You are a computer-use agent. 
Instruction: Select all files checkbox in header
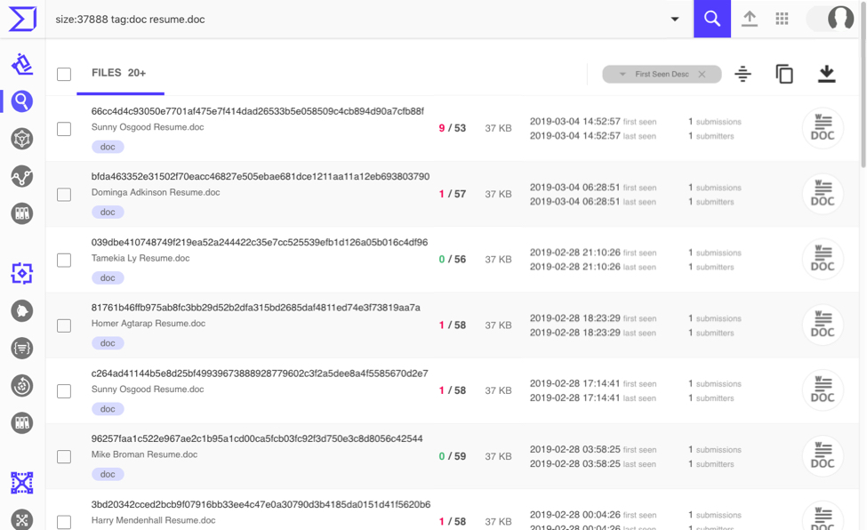[x=64, y=74]
